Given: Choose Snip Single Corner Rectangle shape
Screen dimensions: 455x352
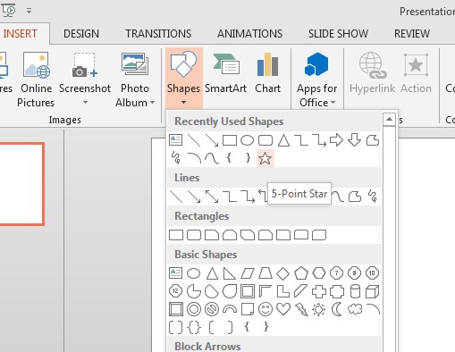Looking at the screenshot, I should pyautogui.click(x=212, y=235).
